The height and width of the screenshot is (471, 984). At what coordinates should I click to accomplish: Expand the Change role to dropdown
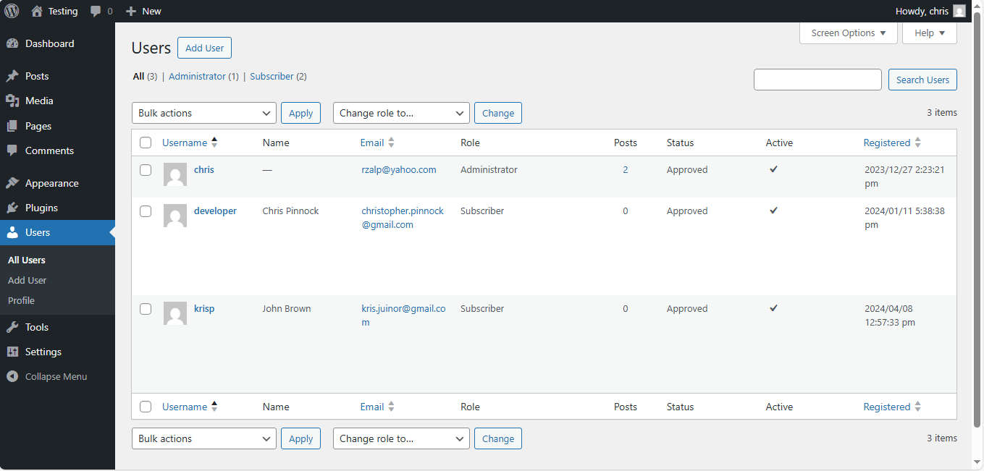[x=400, y=113]
